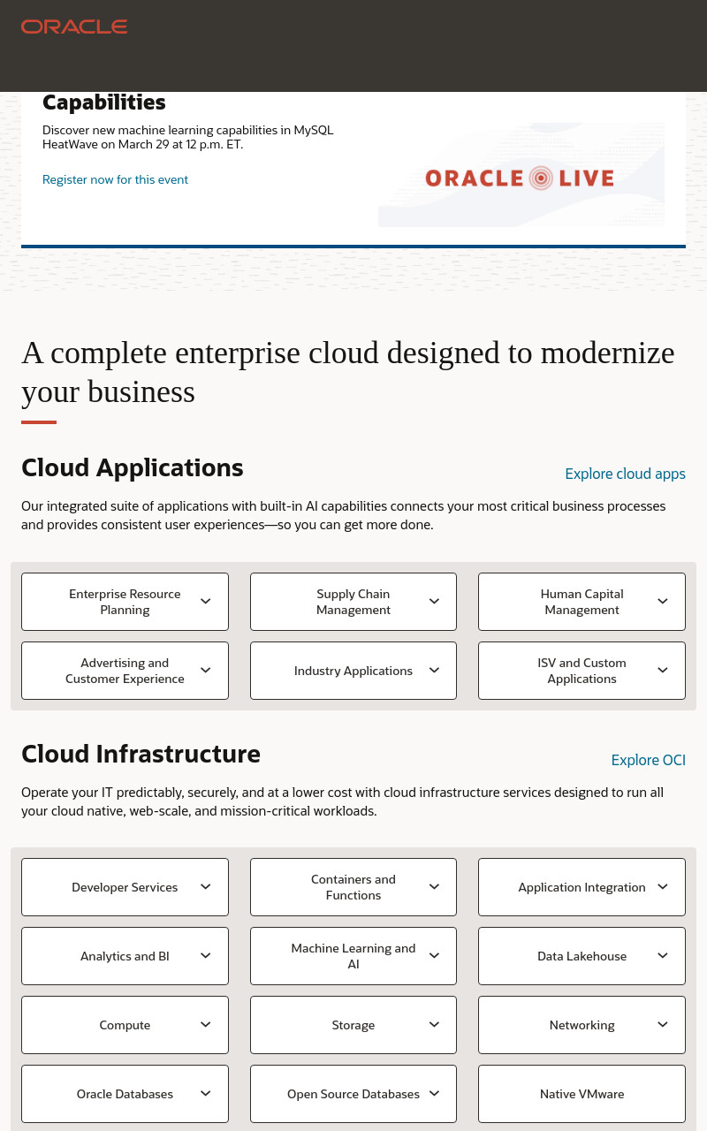Expand Open Source Databases dropdown
707x1131 pixels.
(x=353, y=1094)
